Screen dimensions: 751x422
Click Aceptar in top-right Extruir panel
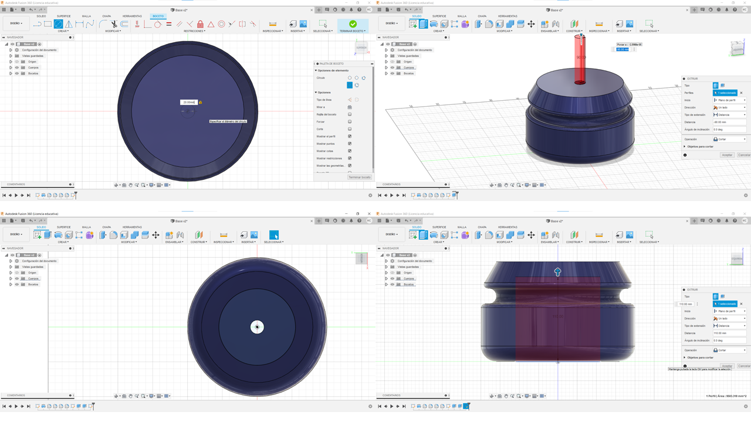pos(727,155)
